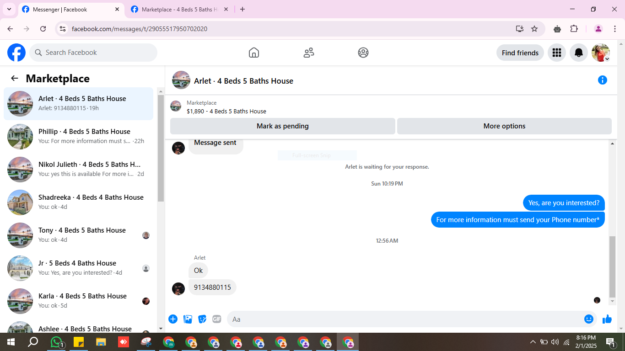The height and width of the screenshot is (351, 625).
Task: Click the chat messages scrollbar
Action: click(x=613, y=266)
